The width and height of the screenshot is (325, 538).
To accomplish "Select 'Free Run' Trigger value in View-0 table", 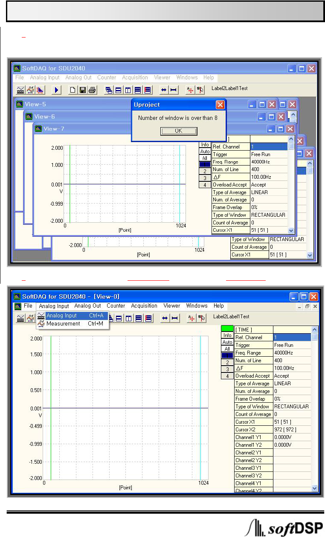I will click(x=292, y=345).
